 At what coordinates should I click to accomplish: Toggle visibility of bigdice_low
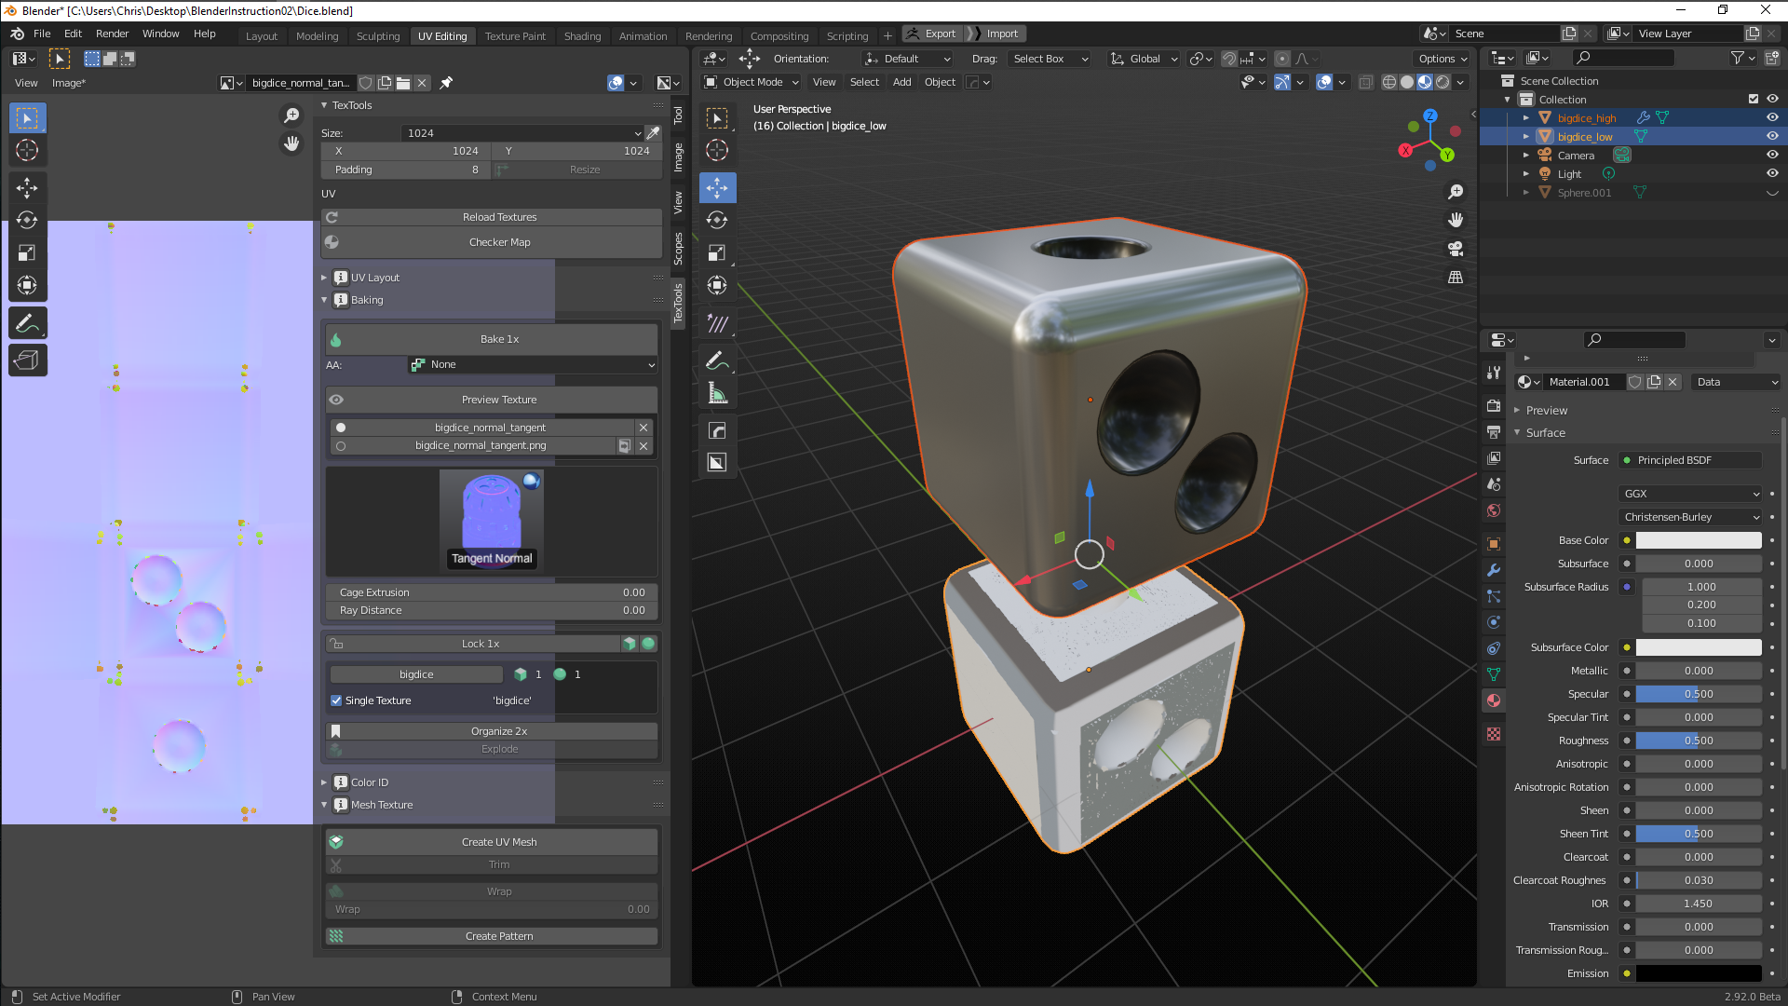coord(1772,137)
